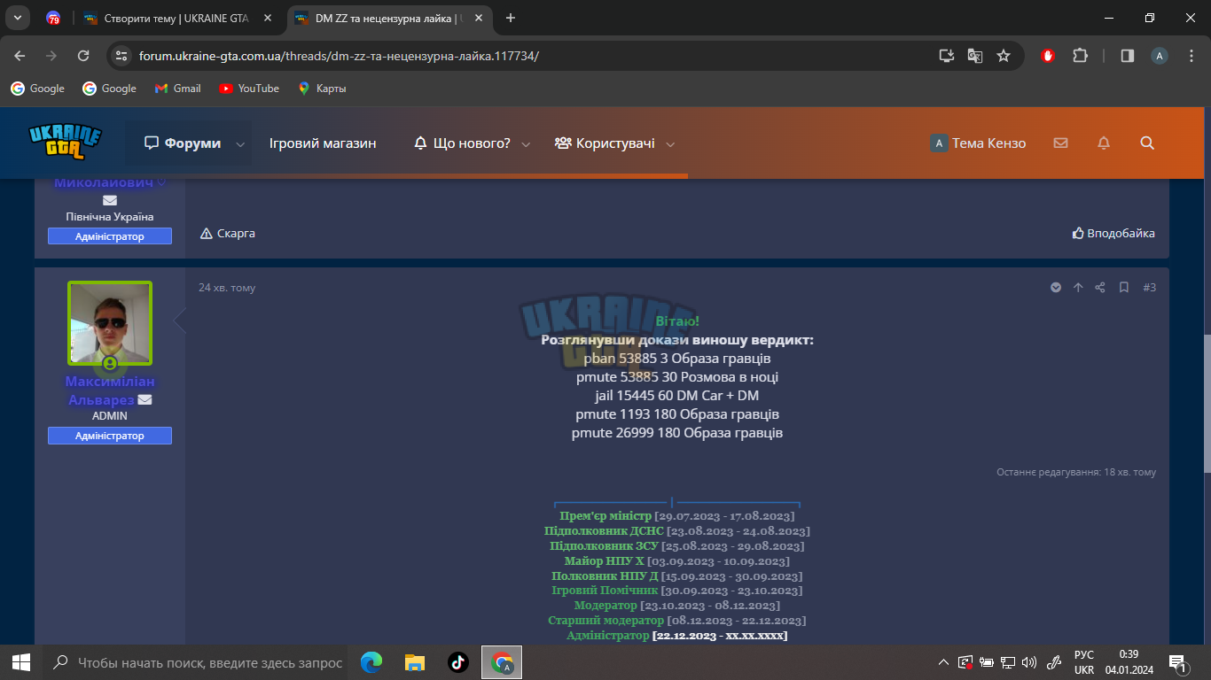Viewport: 1211px width, 680px height.
Task: Open Windows notification center
Action: [1178, 661]
